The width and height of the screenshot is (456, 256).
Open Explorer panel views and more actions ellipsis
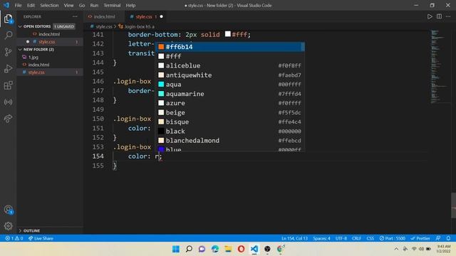[x=75, y=16]
